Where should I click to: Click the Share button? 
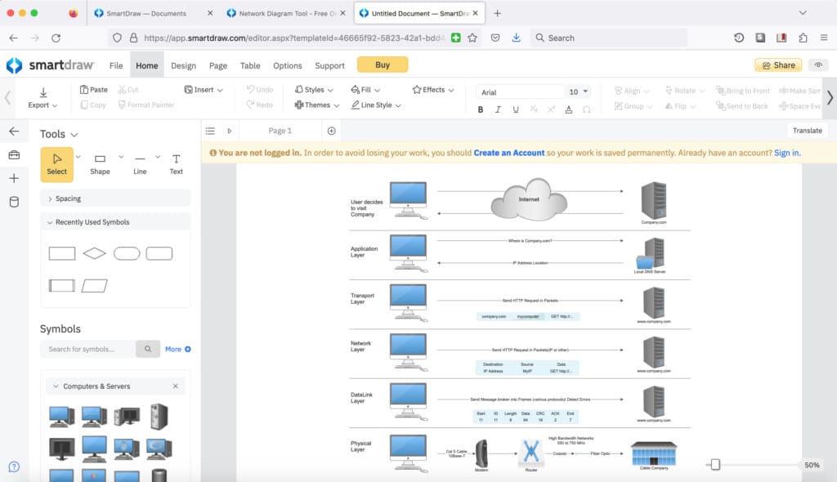point(778,65)
